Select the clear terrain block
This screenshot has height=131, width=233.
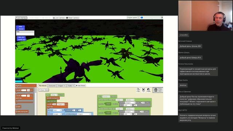pyautogui.click(x=52, y=101)
